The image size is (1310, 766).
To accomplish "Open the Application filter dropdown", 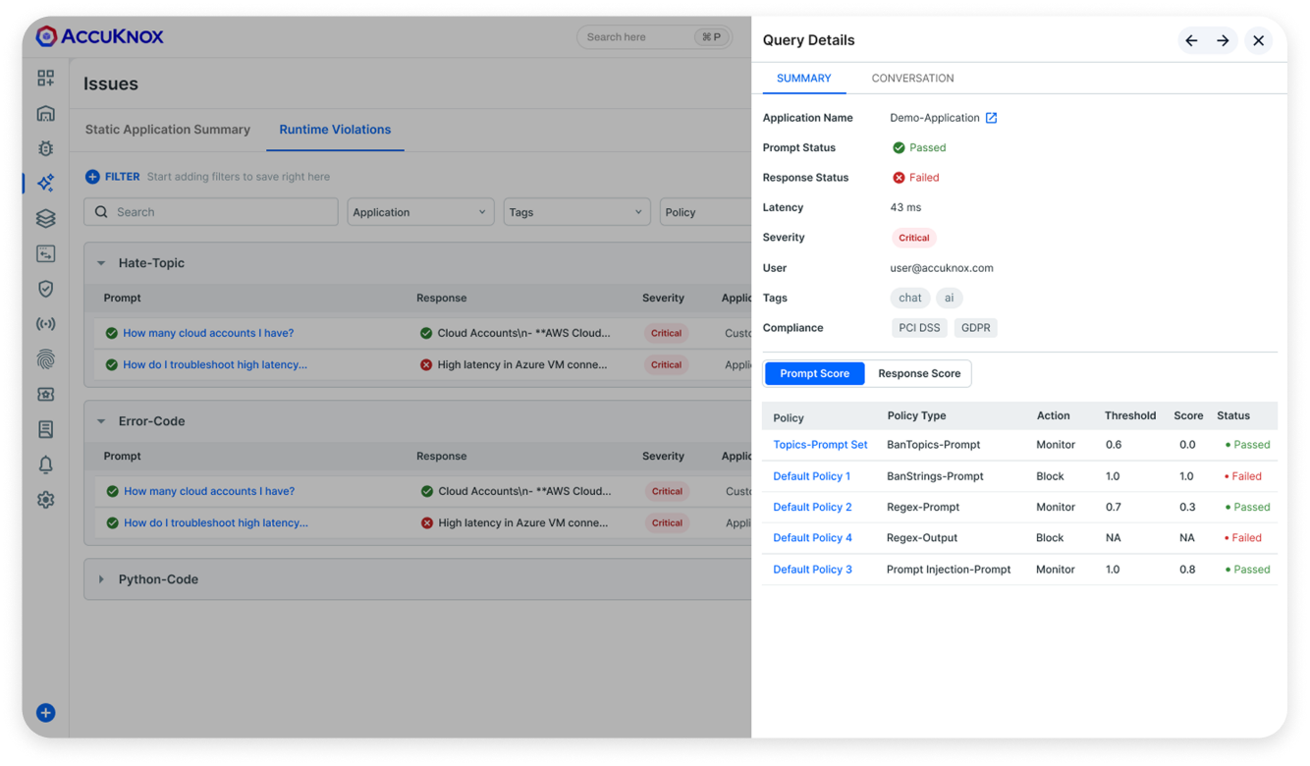I will 420,212.
